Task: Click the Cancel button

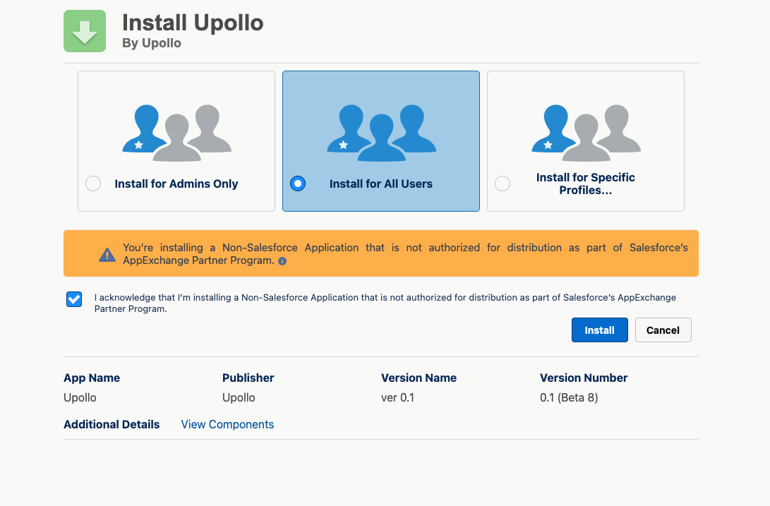Action: tap(663, 330)
